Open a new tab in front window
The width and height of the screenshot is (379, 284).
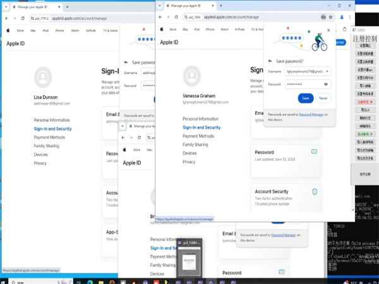(x=220, y=5)
